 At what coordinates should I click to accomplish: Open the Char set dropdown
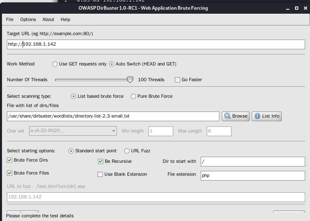point(73,131)
